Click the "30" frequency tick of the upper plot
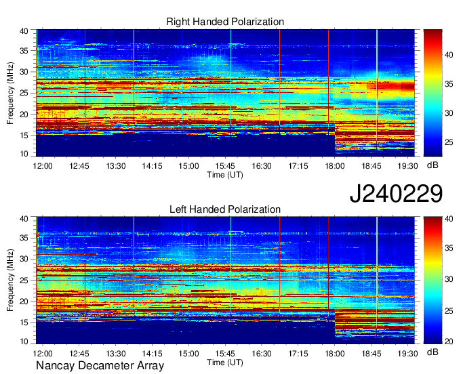This screenshot has height=374, width=461. click(x=24, y=72)
